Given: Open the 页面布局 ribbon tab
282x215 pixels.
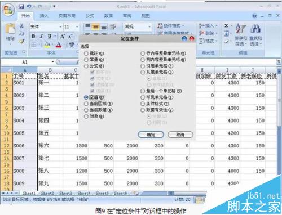Looking at the screenshot, I should point(67,16).
